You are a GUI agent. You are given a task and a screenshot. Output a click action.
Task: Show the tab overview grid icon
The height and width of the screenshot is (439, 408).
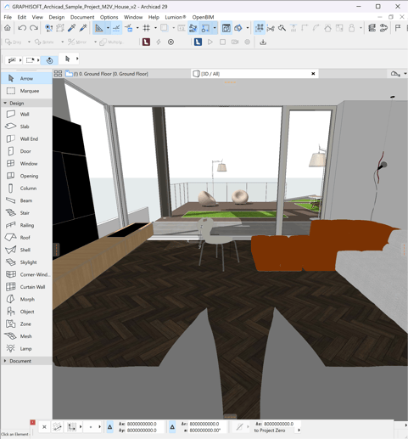pyautogui.click(x=58, y=74)
